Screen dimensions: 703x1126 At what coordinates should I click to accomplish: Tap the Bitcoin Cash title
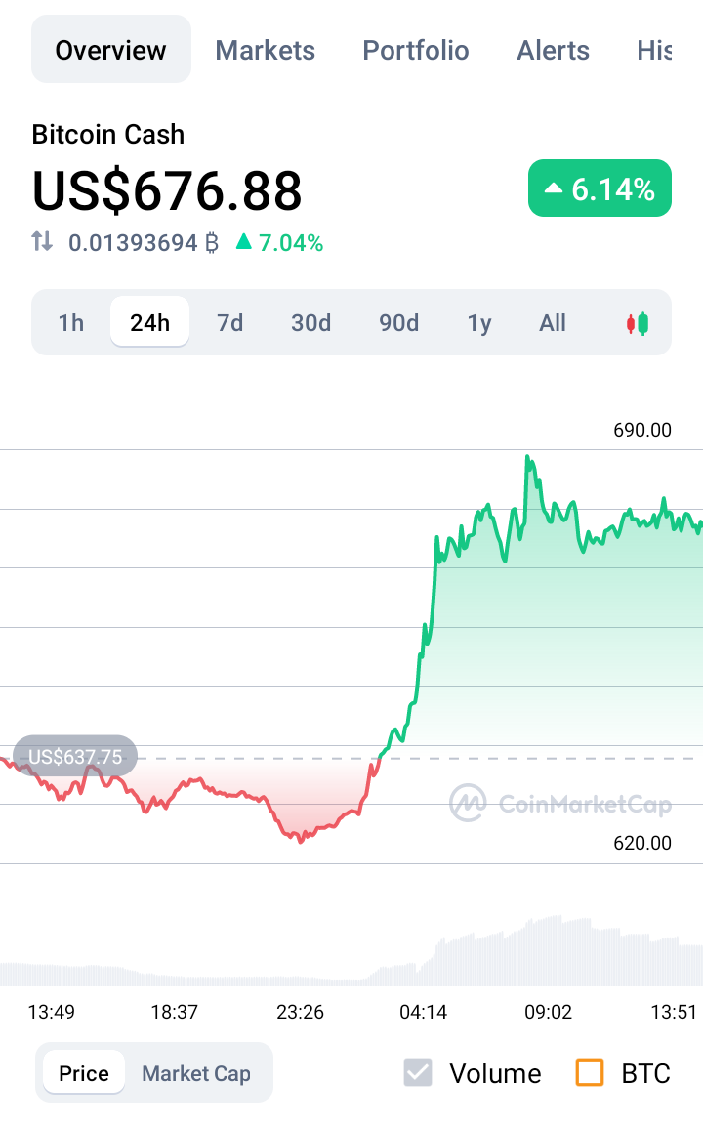point(107,135)
